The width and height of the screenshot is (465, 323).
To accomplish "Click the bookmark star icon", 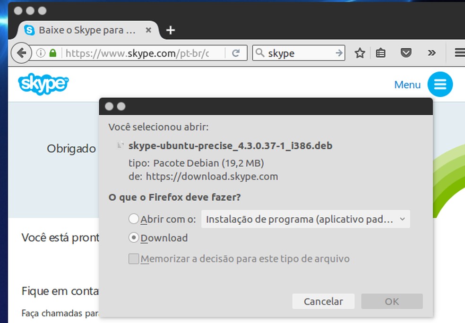I will [360, 53].
